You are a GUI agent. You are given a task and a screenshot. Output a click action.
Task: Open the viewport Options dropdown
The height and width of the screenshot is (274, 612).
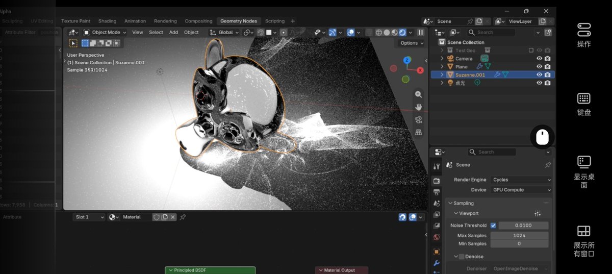[x=412, y=43]
